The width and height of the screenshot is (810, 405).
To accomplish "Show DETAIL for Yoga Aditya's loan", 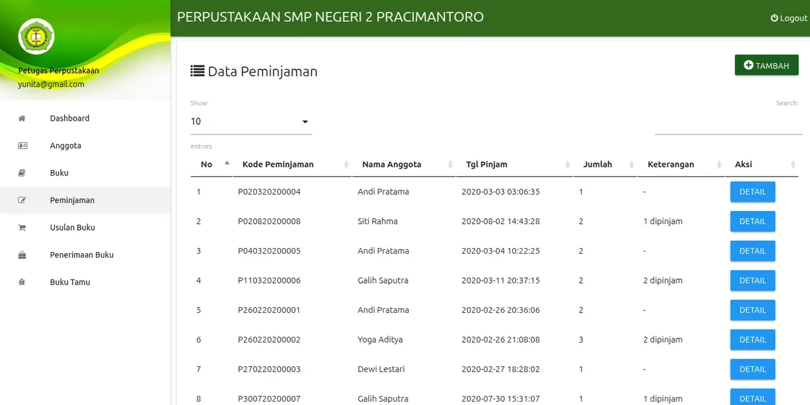I will pos(753,340).
